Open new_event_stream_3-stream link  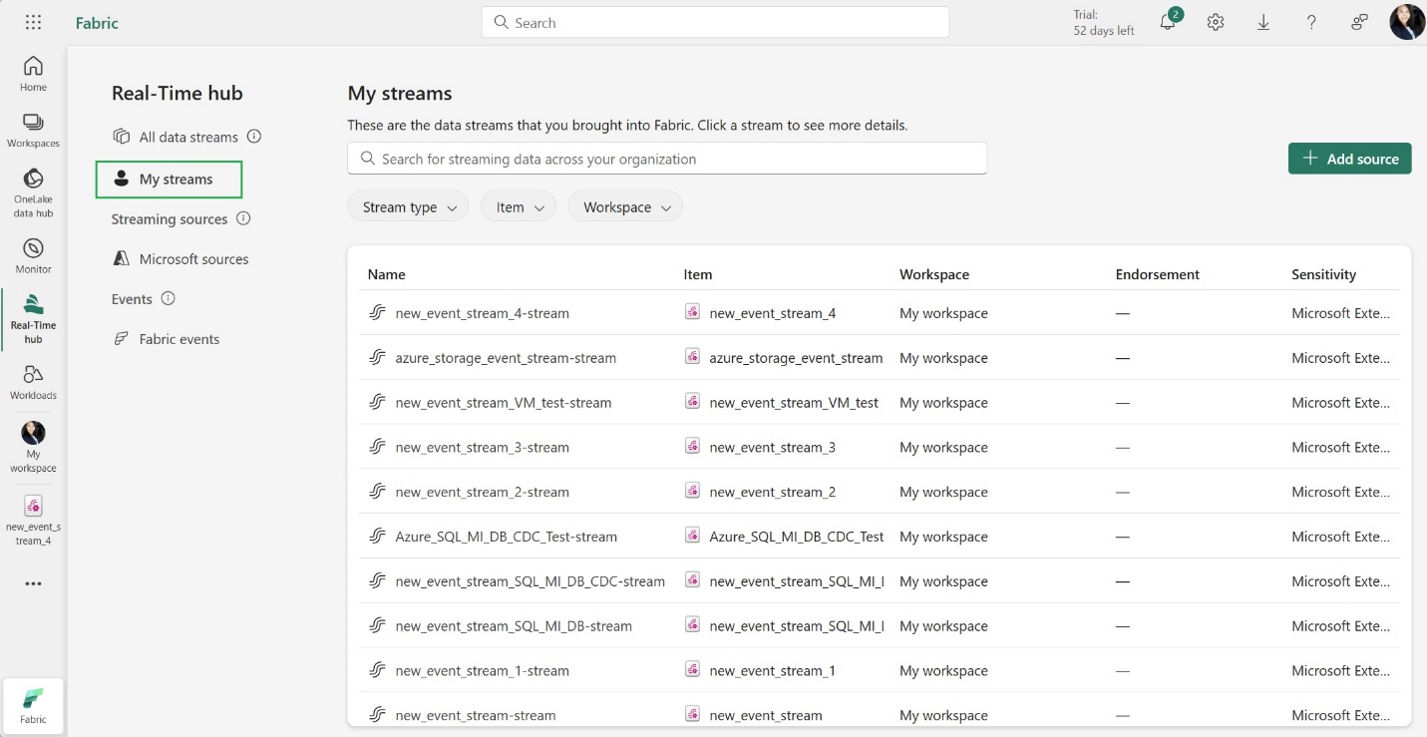click(482, 448)
